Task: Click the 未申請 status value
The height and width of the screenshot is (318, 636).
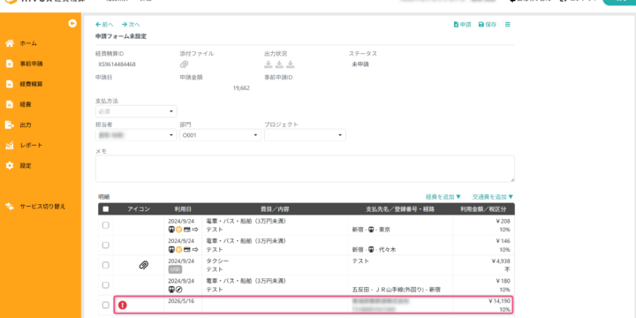Action: pyautogui.click(x=360, y=64)
